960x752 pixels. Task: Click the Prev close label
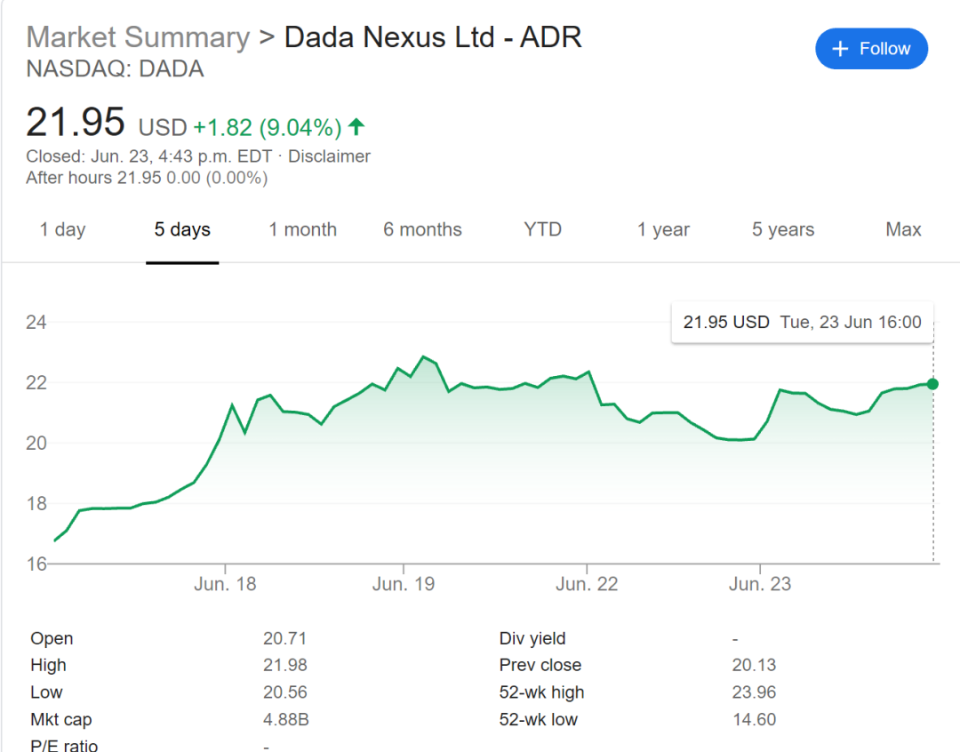[x=540, y=665]
